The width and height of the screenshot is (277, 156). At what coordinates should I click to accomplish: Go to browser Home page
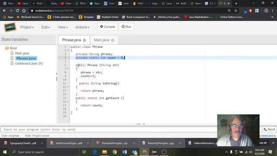[x=24, y=10]
